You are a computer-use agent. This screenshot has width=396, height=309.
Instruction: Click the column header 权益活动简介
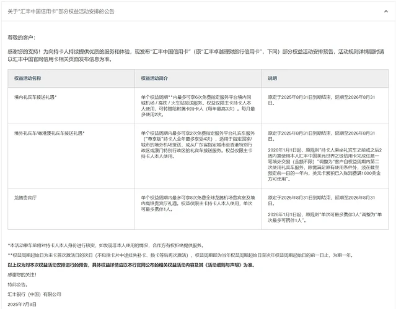click(154, 78)
